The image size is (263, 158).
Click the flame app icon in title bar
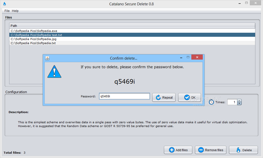(x=5, y=4)
